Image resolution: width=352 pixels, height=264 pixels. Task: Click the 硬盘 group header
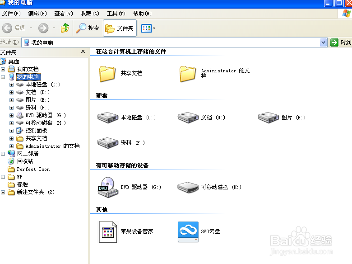click(102, 96)
